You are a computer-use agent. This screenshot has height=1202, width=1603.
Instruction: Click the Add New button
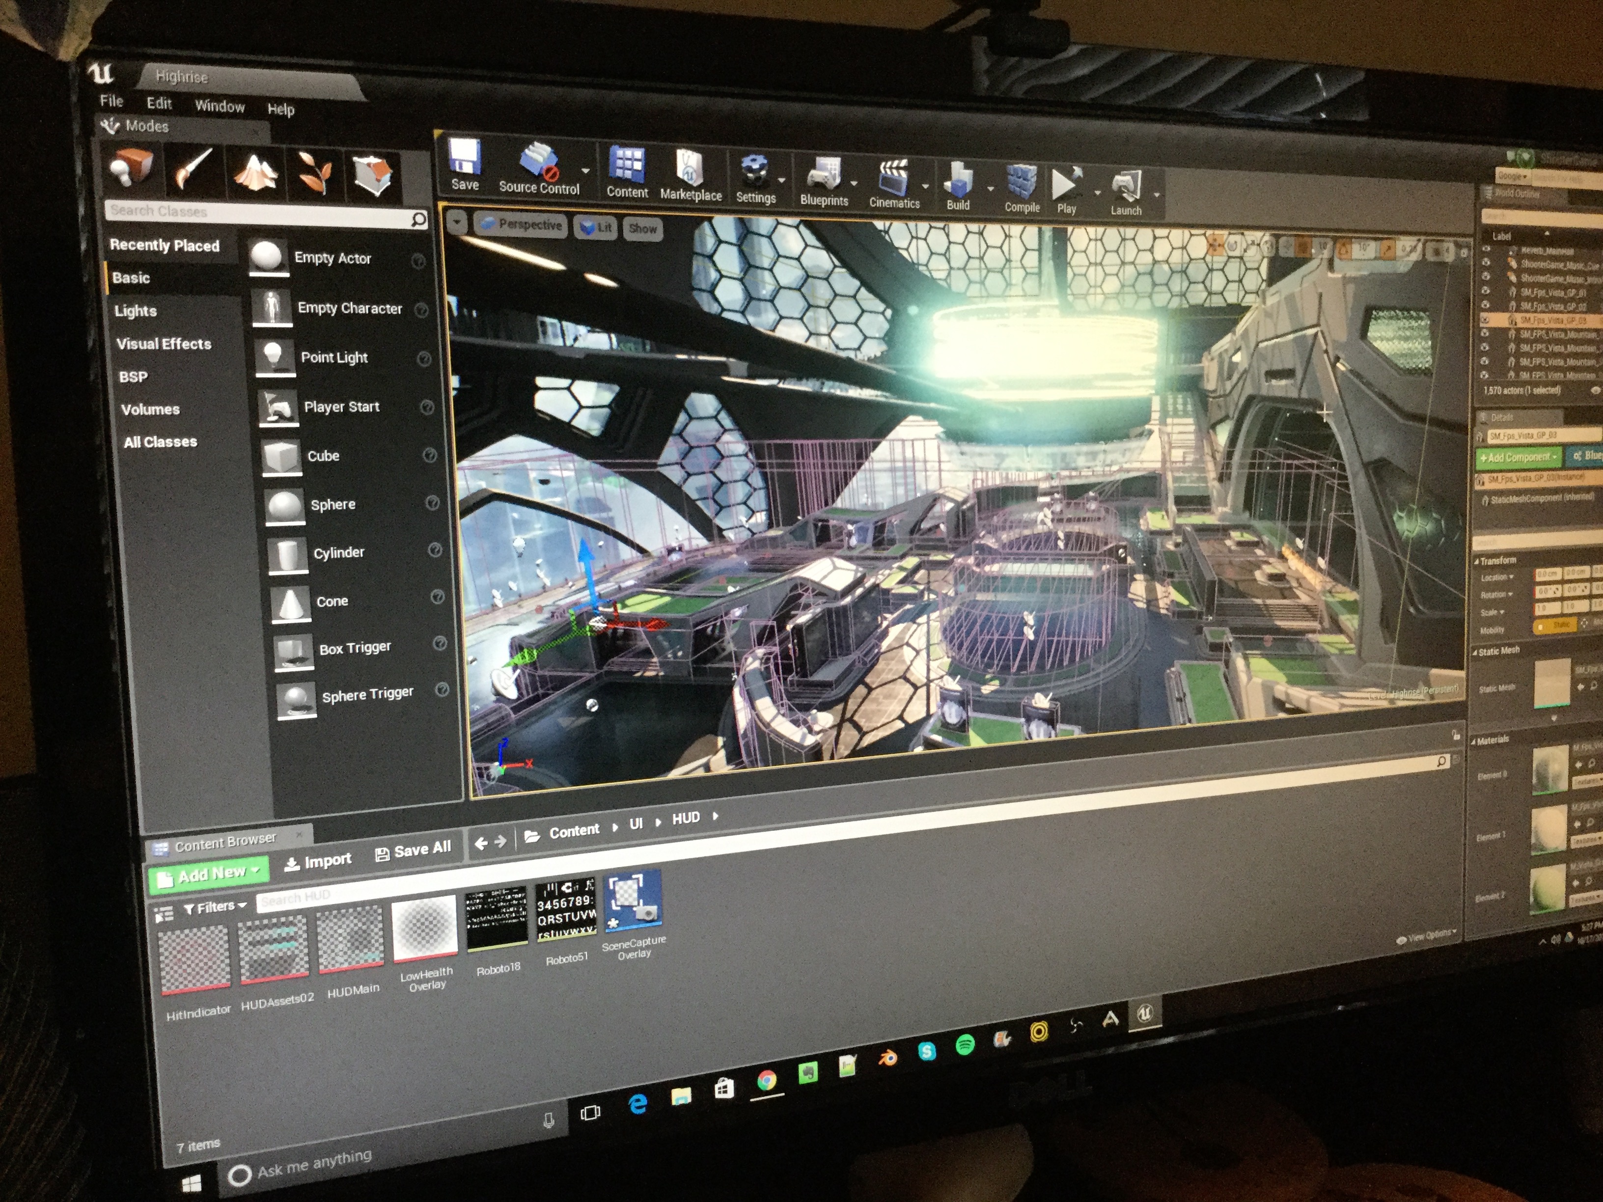point(209,875)
